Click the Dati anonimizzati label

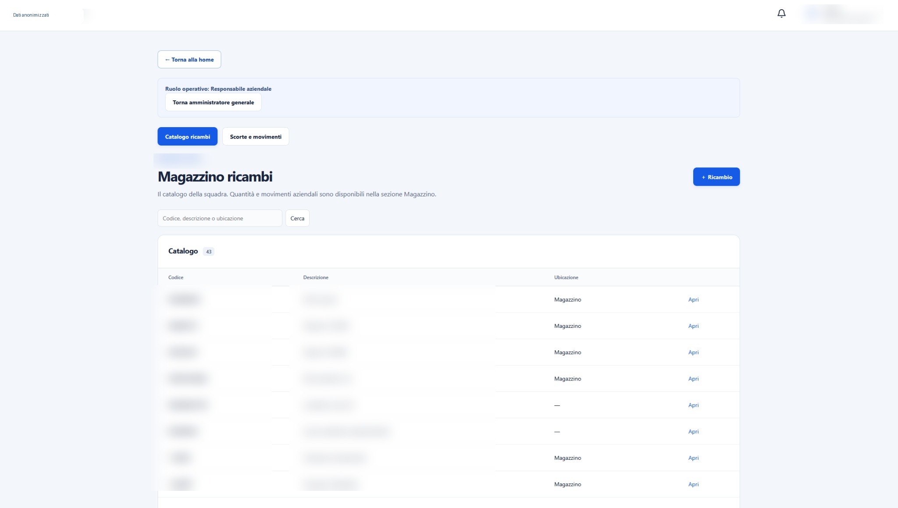click(31, 15)
